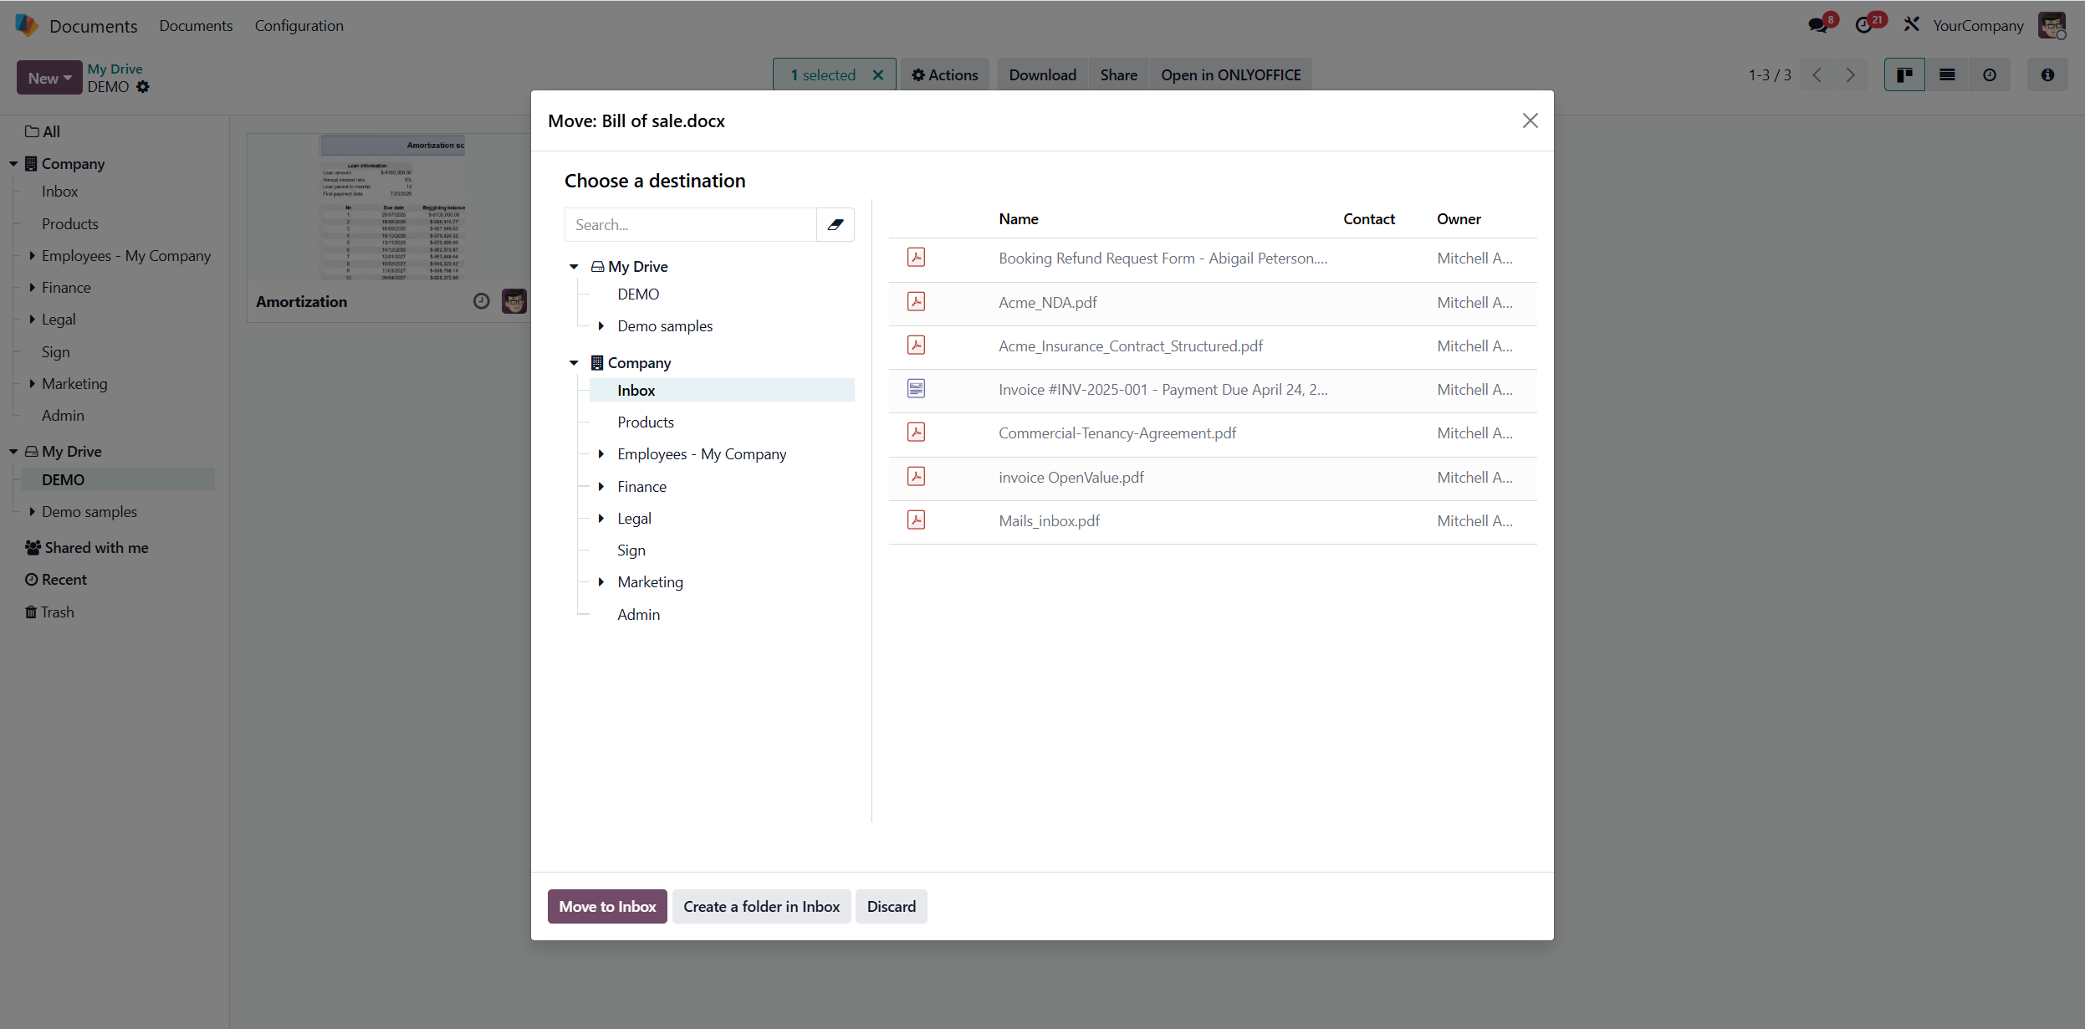
Task: Clear the selection with the X next to 1 selected
Action: 878,74
